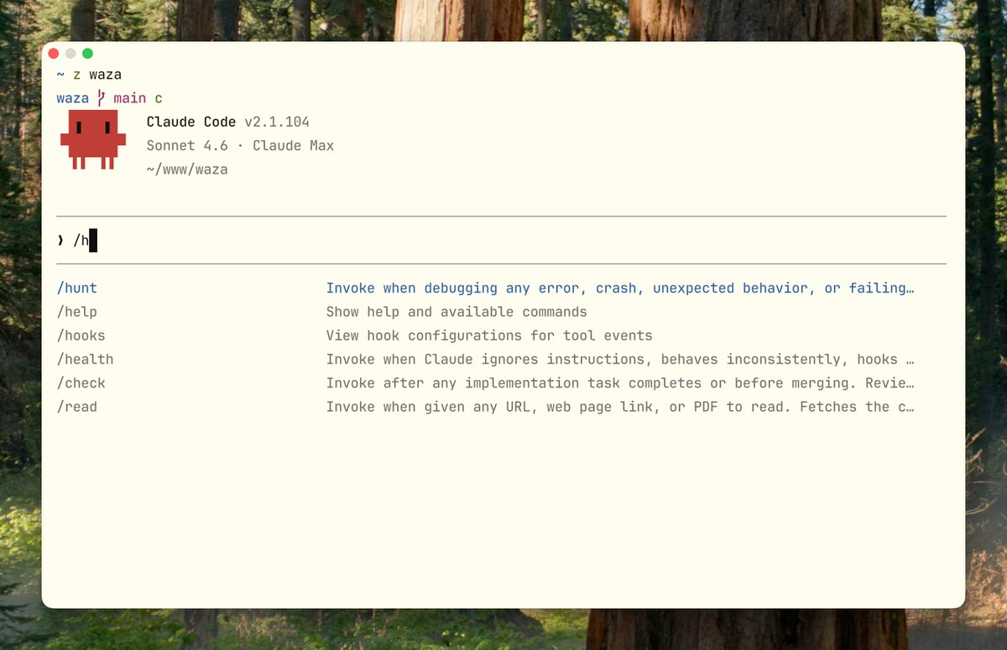Click the red Claude Code mascot logo
The image size is (1007, 650).
[x=93, y=139]
